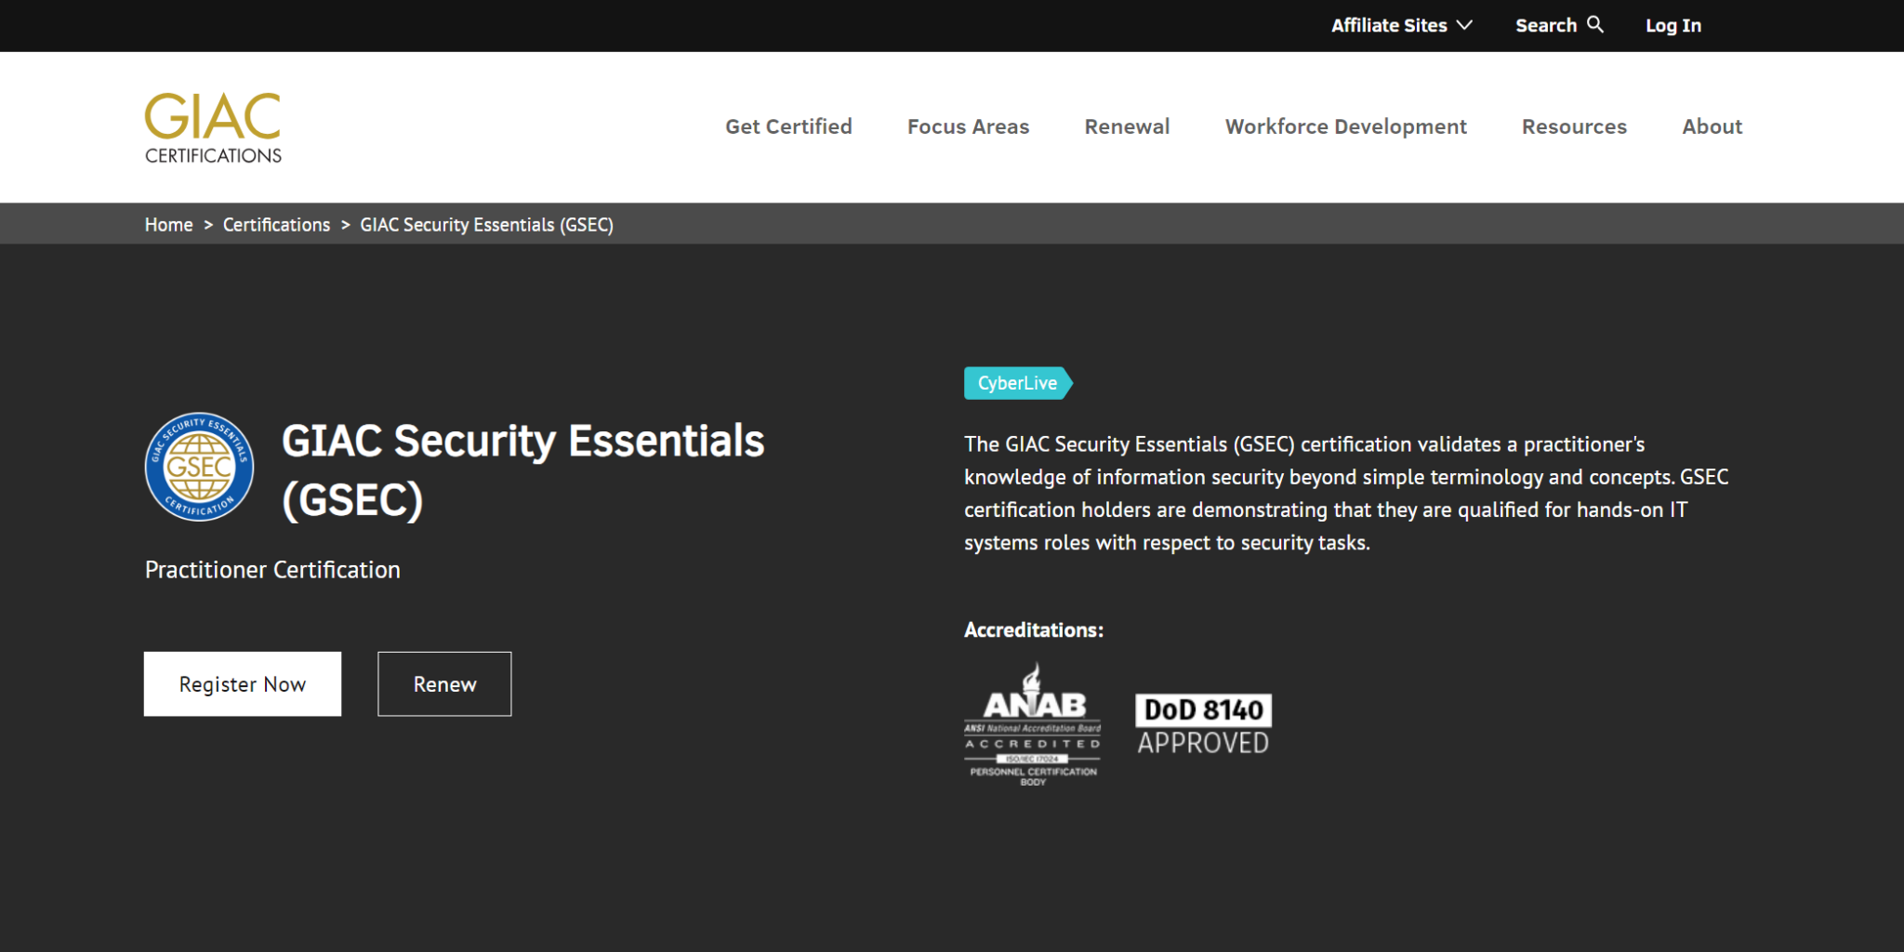Screen dimensions: 1904x952
Task: Click the Log In link
Action: pyautogui.click(x=1673, y=25)
